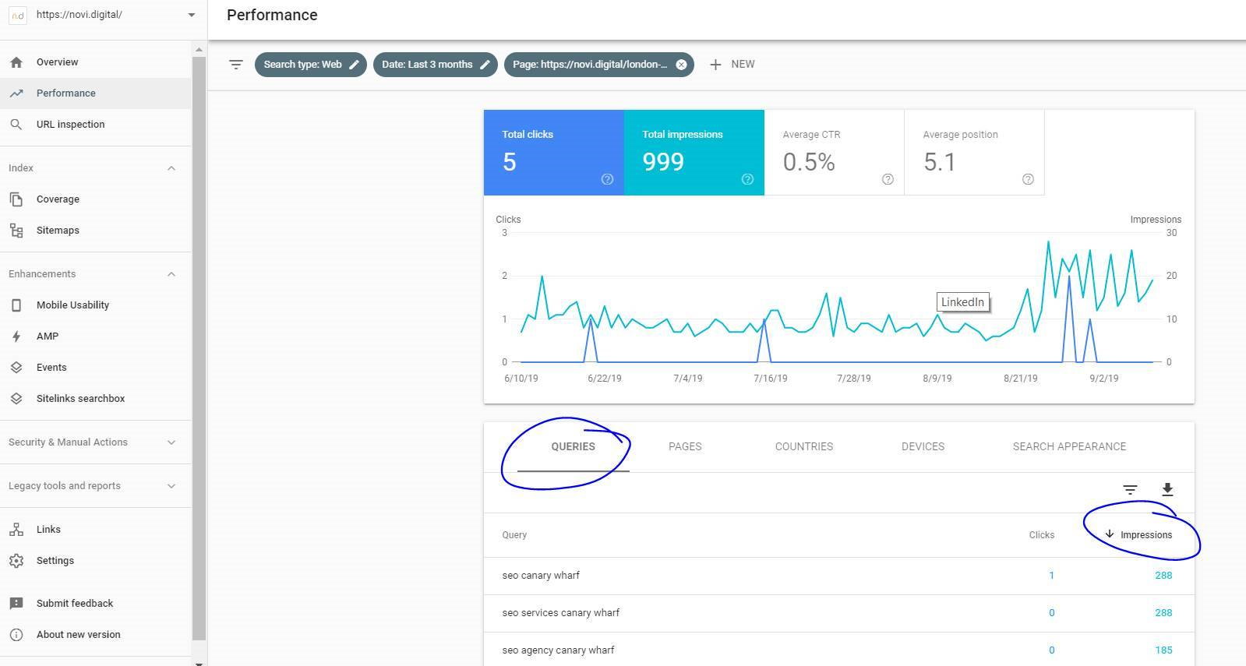Switch to the COUNTRIES tab
The height and width of the screenshot is (666, 1246).
point(804,446)
